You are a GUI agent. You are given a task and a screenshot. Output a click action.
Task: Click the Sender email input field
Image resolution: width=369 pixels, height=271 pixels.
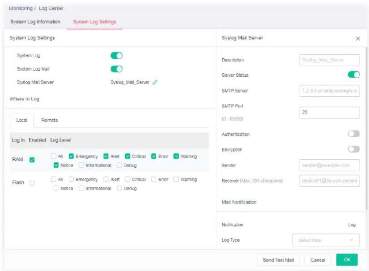(329, 165)
